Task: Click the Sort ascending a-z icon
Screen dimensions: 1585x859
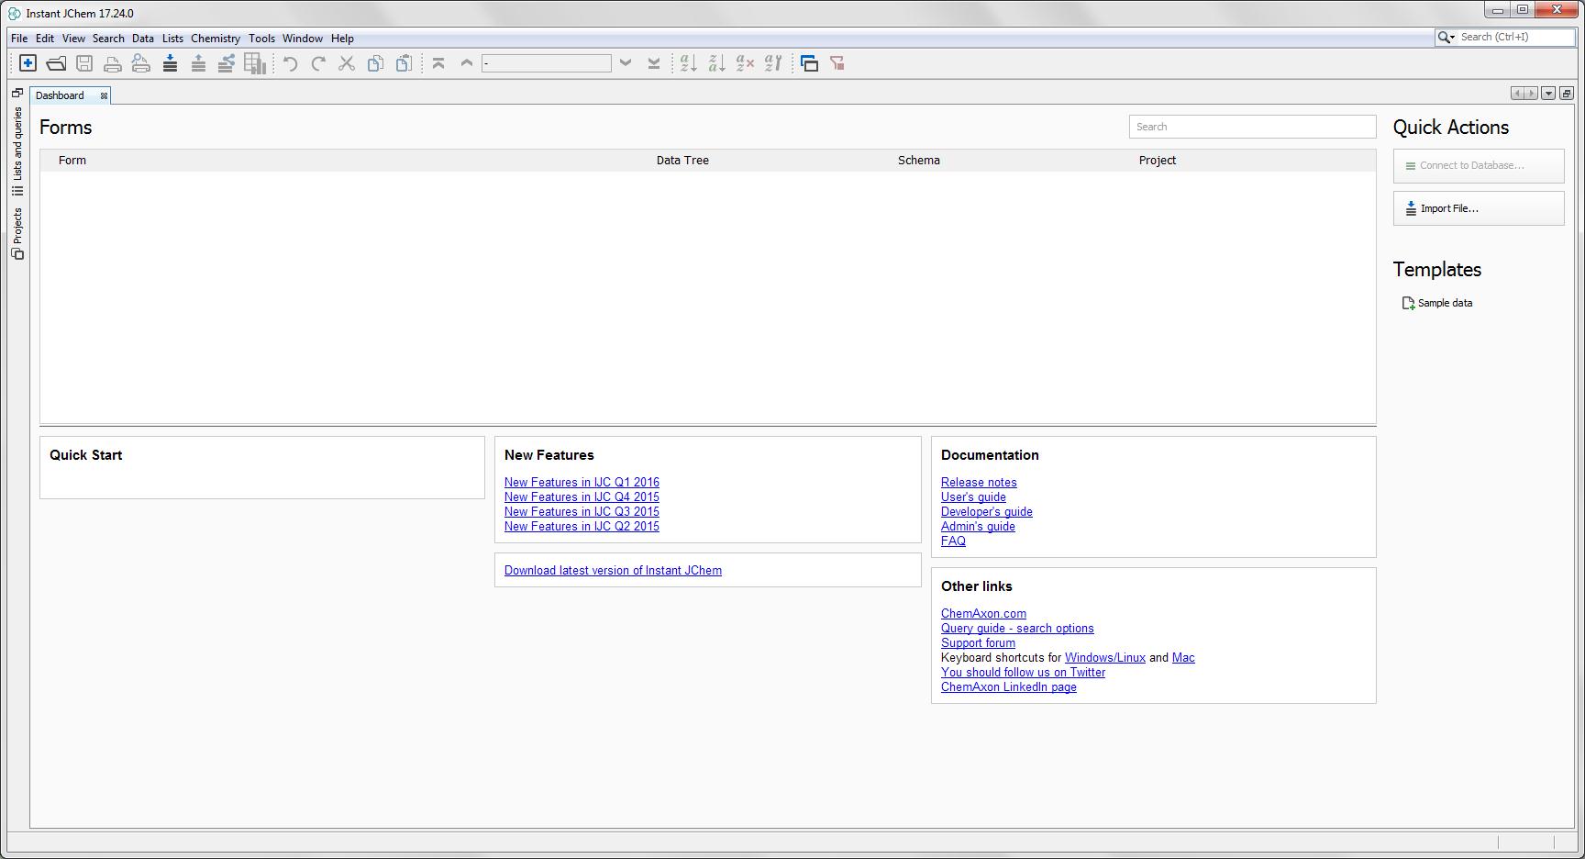Action: tap(689, 63)
